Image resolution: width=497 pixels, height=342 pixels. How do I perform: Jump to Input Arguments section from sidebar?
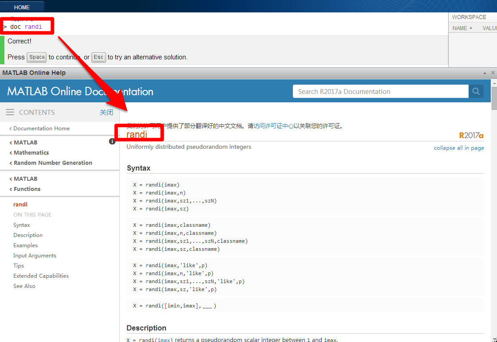[x=35, y=255]
